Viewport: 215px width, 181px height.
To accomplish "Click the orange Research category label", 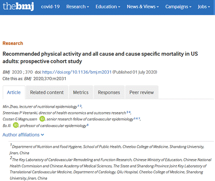I will point(13,43).
